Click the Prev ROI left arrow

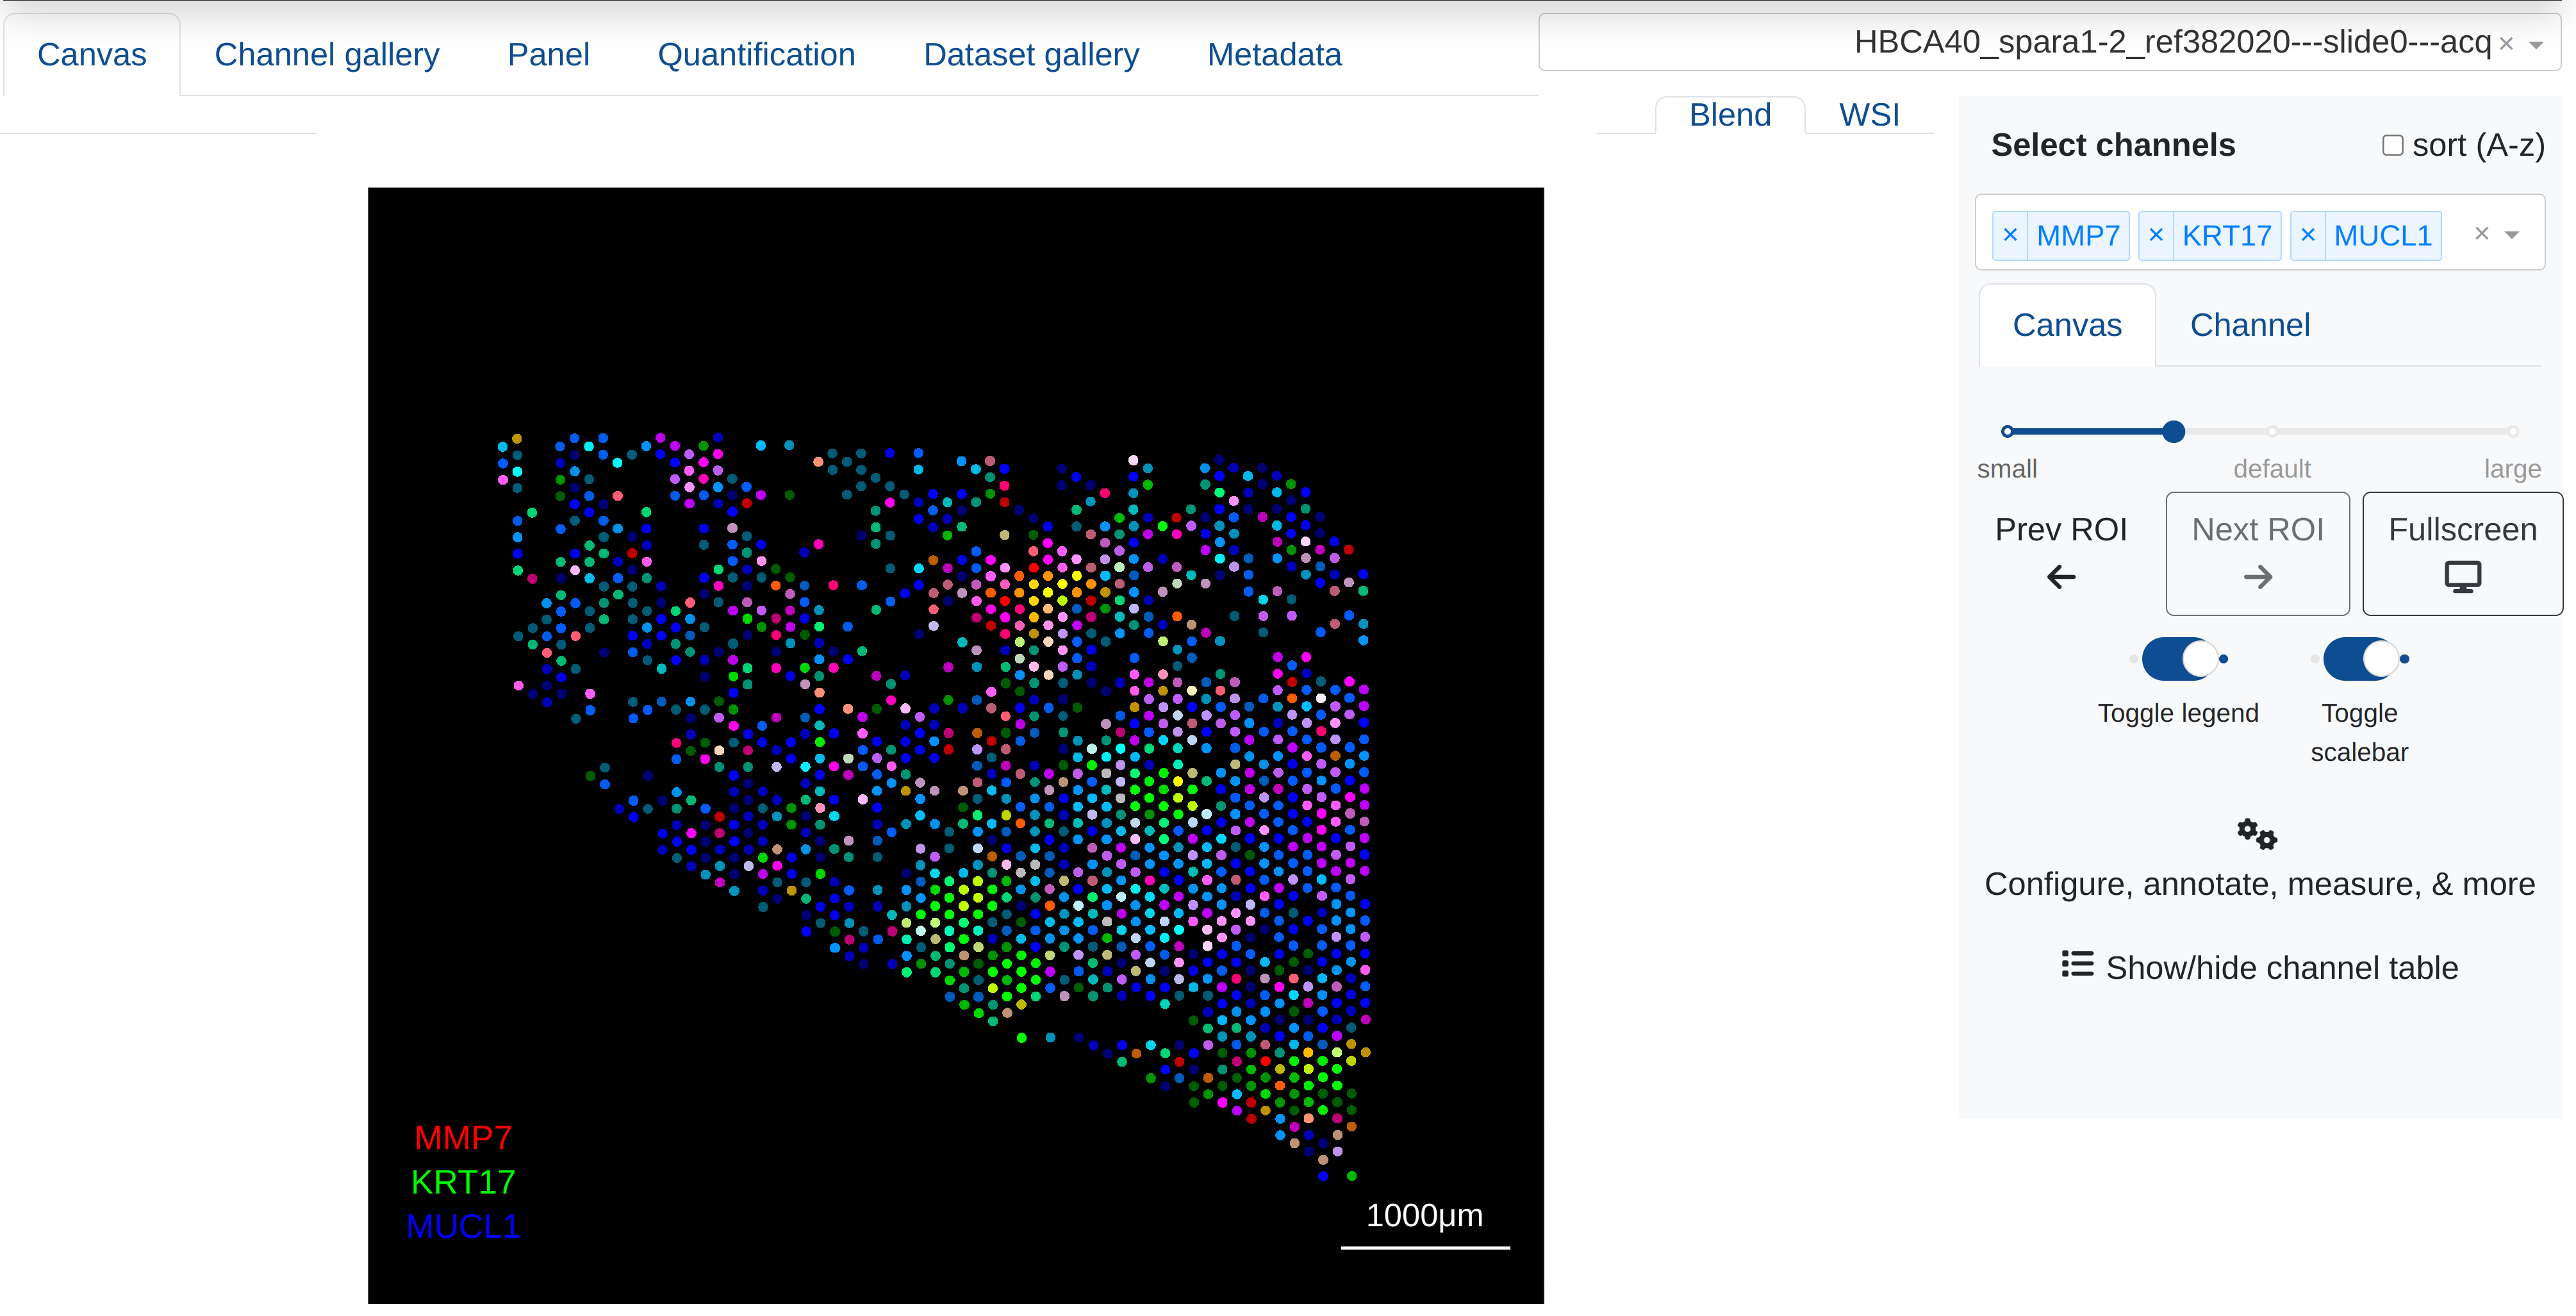click(2061, 577)
